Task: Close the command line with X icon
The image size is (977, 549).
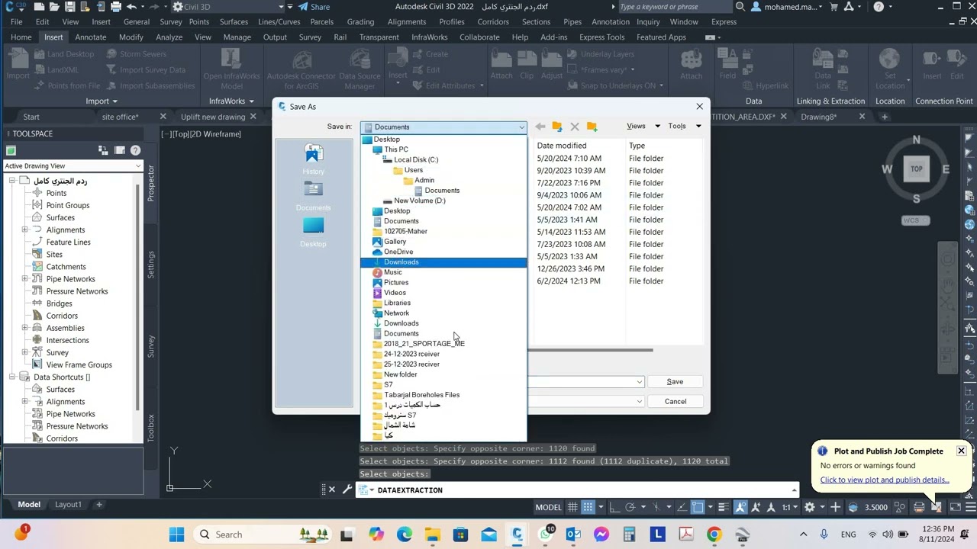Action: (331, 490)
